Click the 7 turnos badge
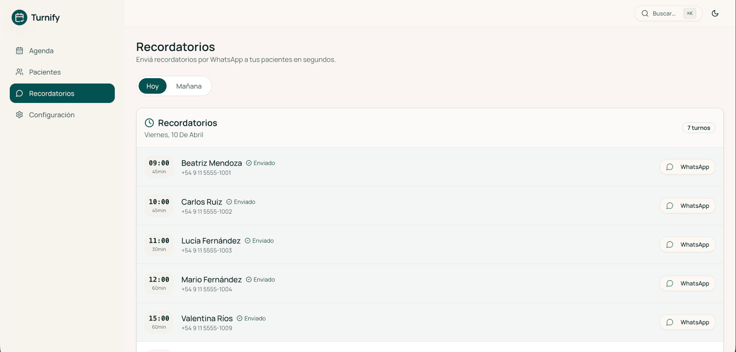The image size is (736, 352). coord(699,128)
